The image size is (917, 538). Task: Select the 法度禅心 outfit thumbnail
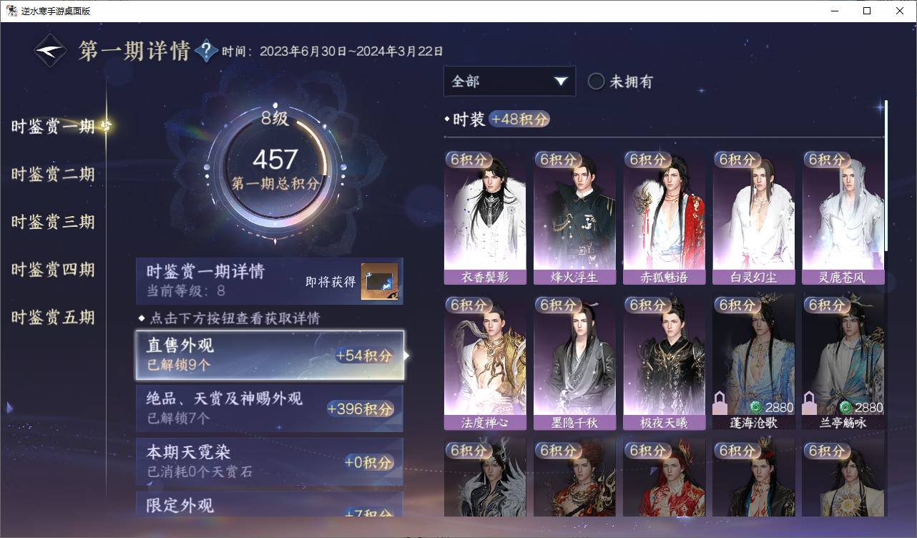pyautogui.click(x=485, y=363)
